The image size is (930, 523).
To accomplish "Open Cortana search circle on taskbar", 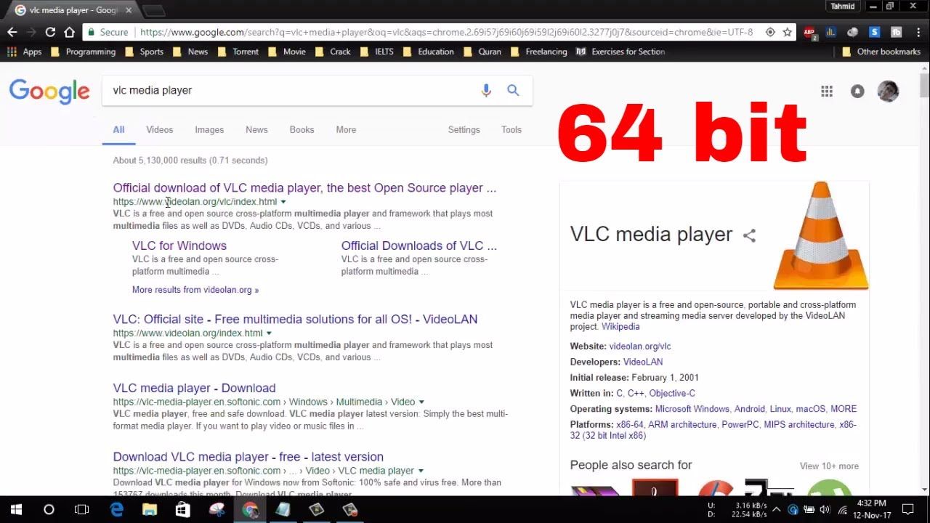I will 49,509.
